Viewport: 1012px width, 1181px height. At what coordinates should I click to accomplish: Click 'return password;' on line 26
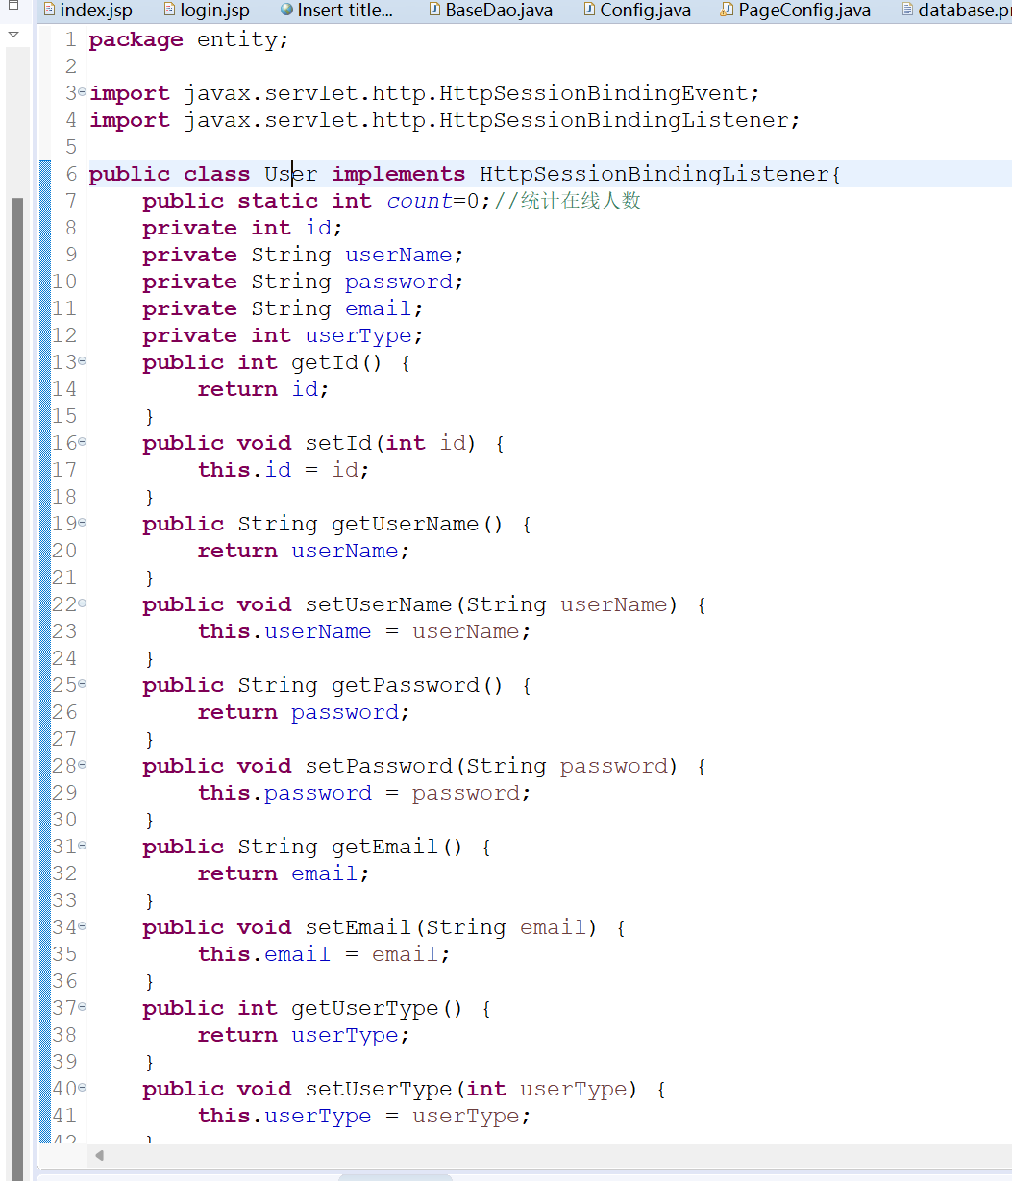(x=304, y=713)
